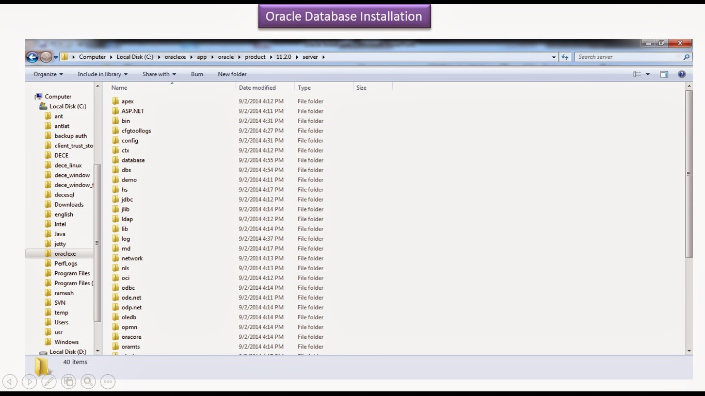
Task: Select the oramts folder name
Action: (131, 346)
